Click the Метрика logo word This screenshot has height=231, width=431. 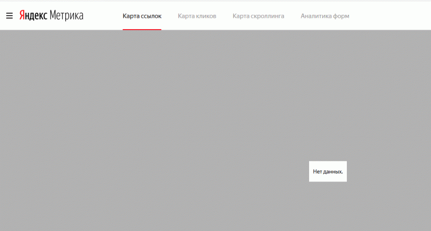click(x=66, y=16)
